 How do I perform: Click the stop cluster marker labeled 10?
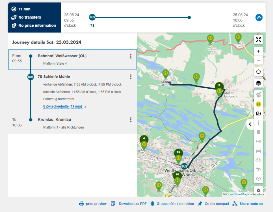point(177,178)
